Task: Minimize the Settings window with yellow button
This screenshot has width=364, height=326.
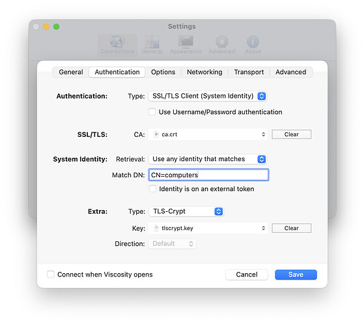Action: [x=46, y=27]
